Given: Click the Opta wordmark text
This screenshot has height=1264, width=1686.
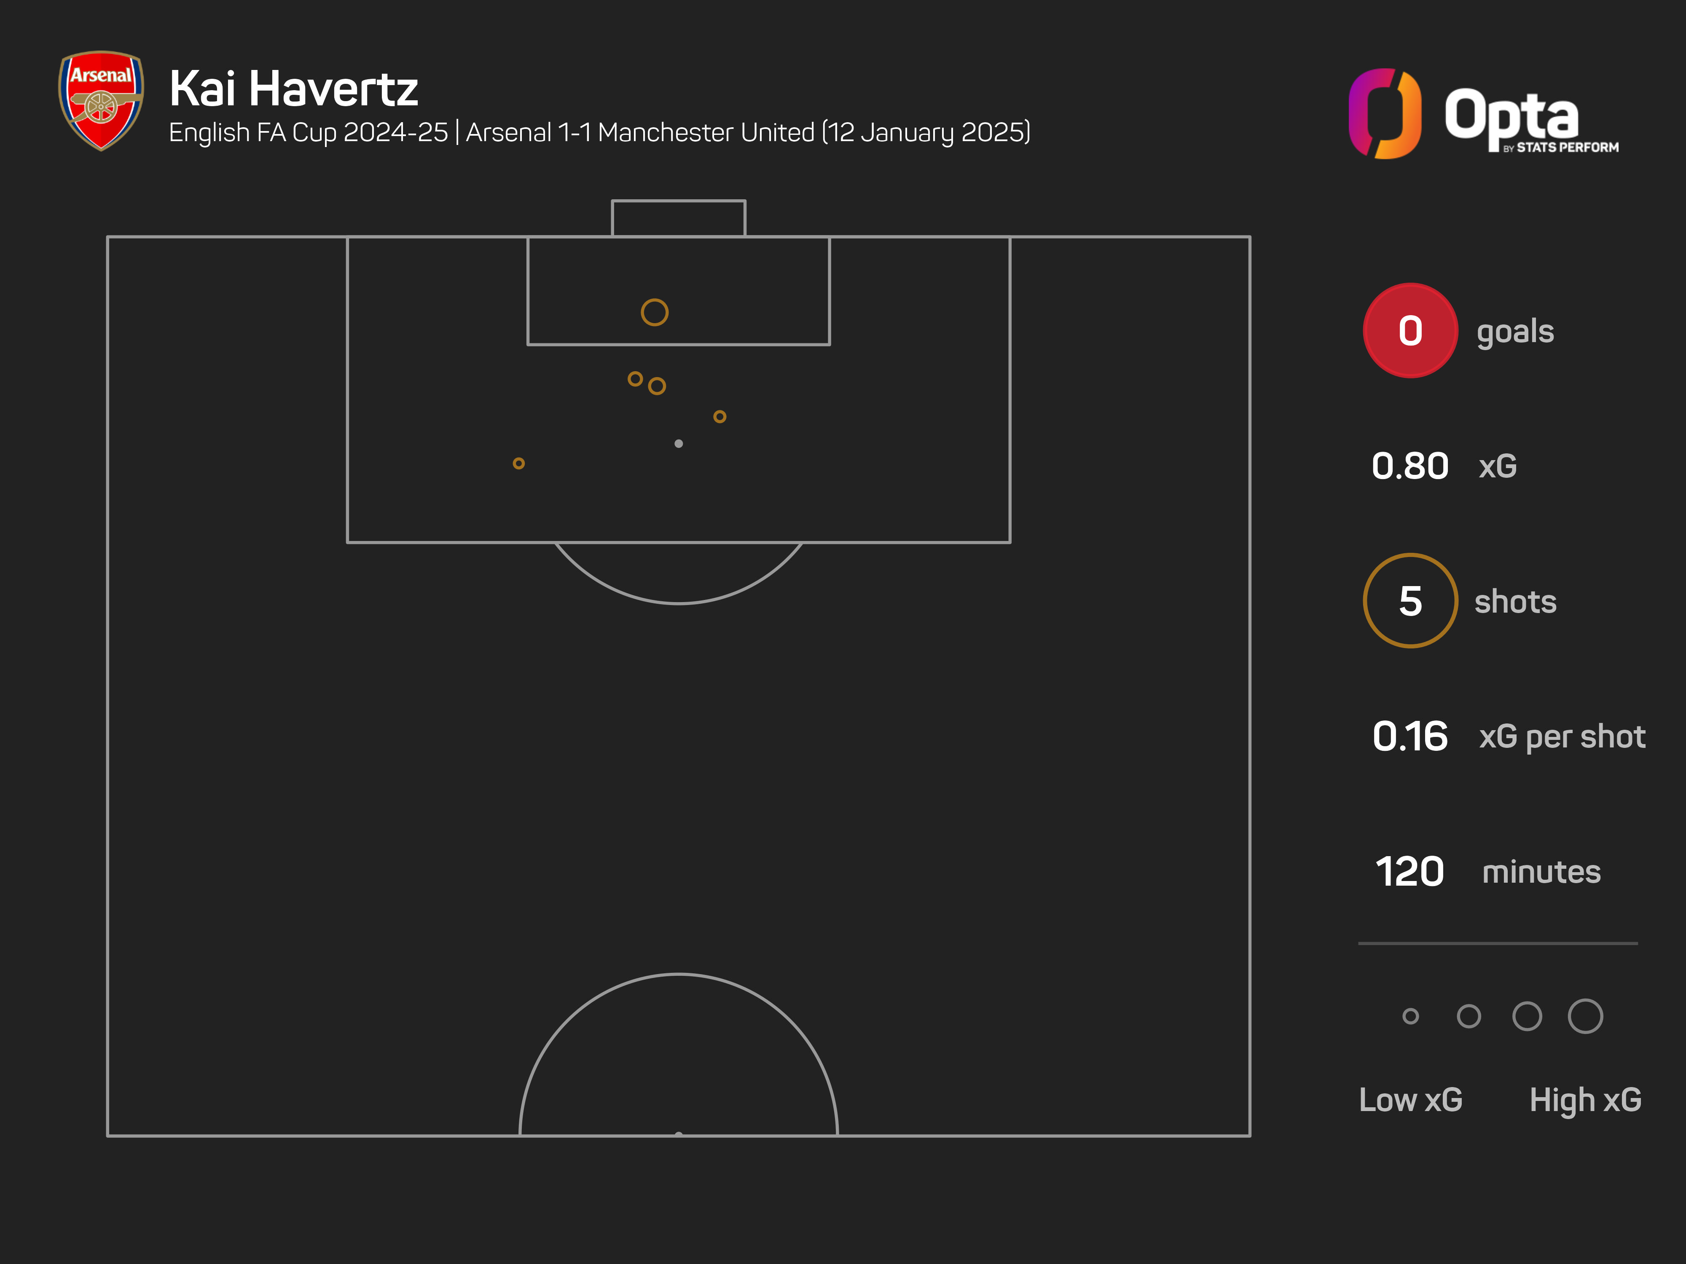Looking at the screenshot, I should coord(1511,116).
